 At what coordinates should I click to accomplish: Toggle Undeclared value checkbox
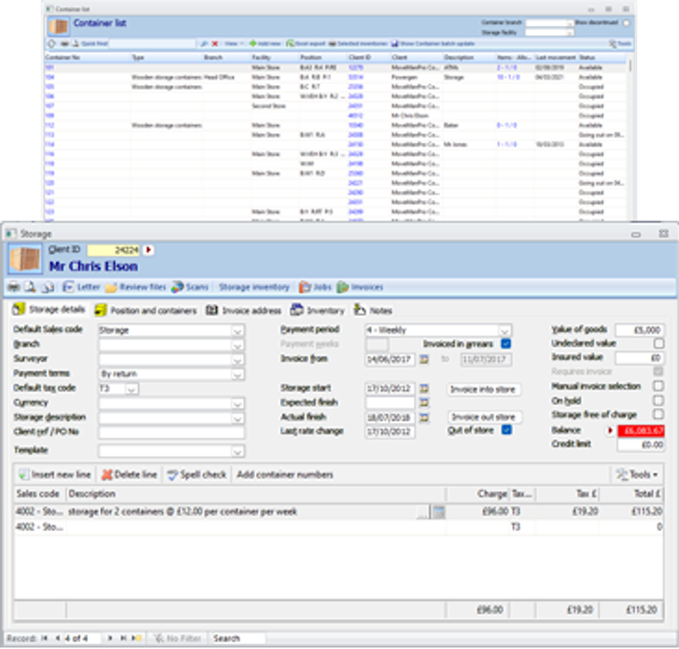tap(659, 343)
